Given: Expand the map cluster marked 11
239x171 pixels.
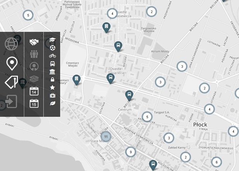Looking at the screenshot, I should pos(106,136).
